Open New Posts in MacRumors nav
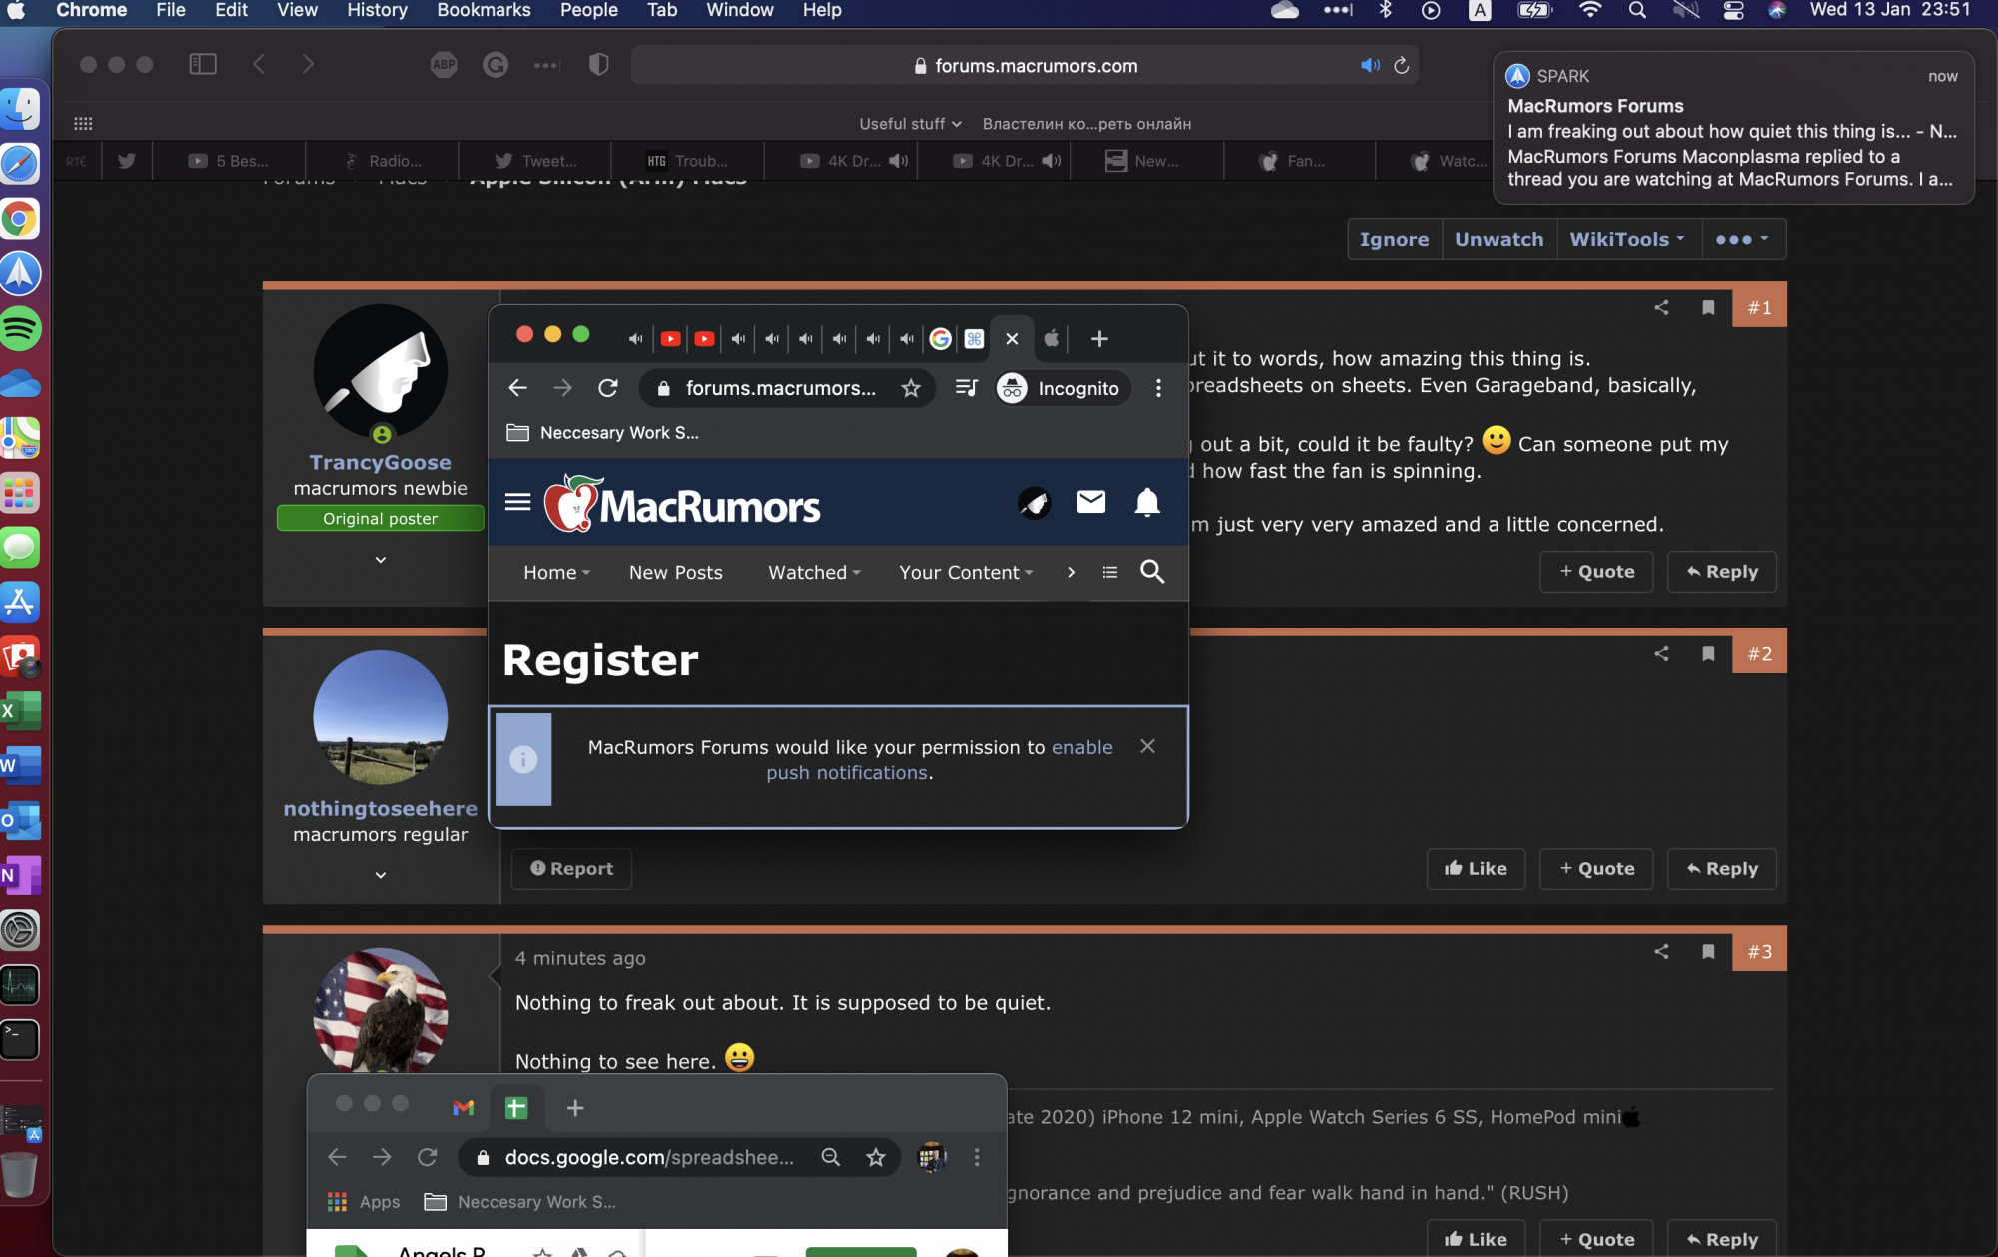This screenshot has width=1998, height=1257. click(676, 572)
